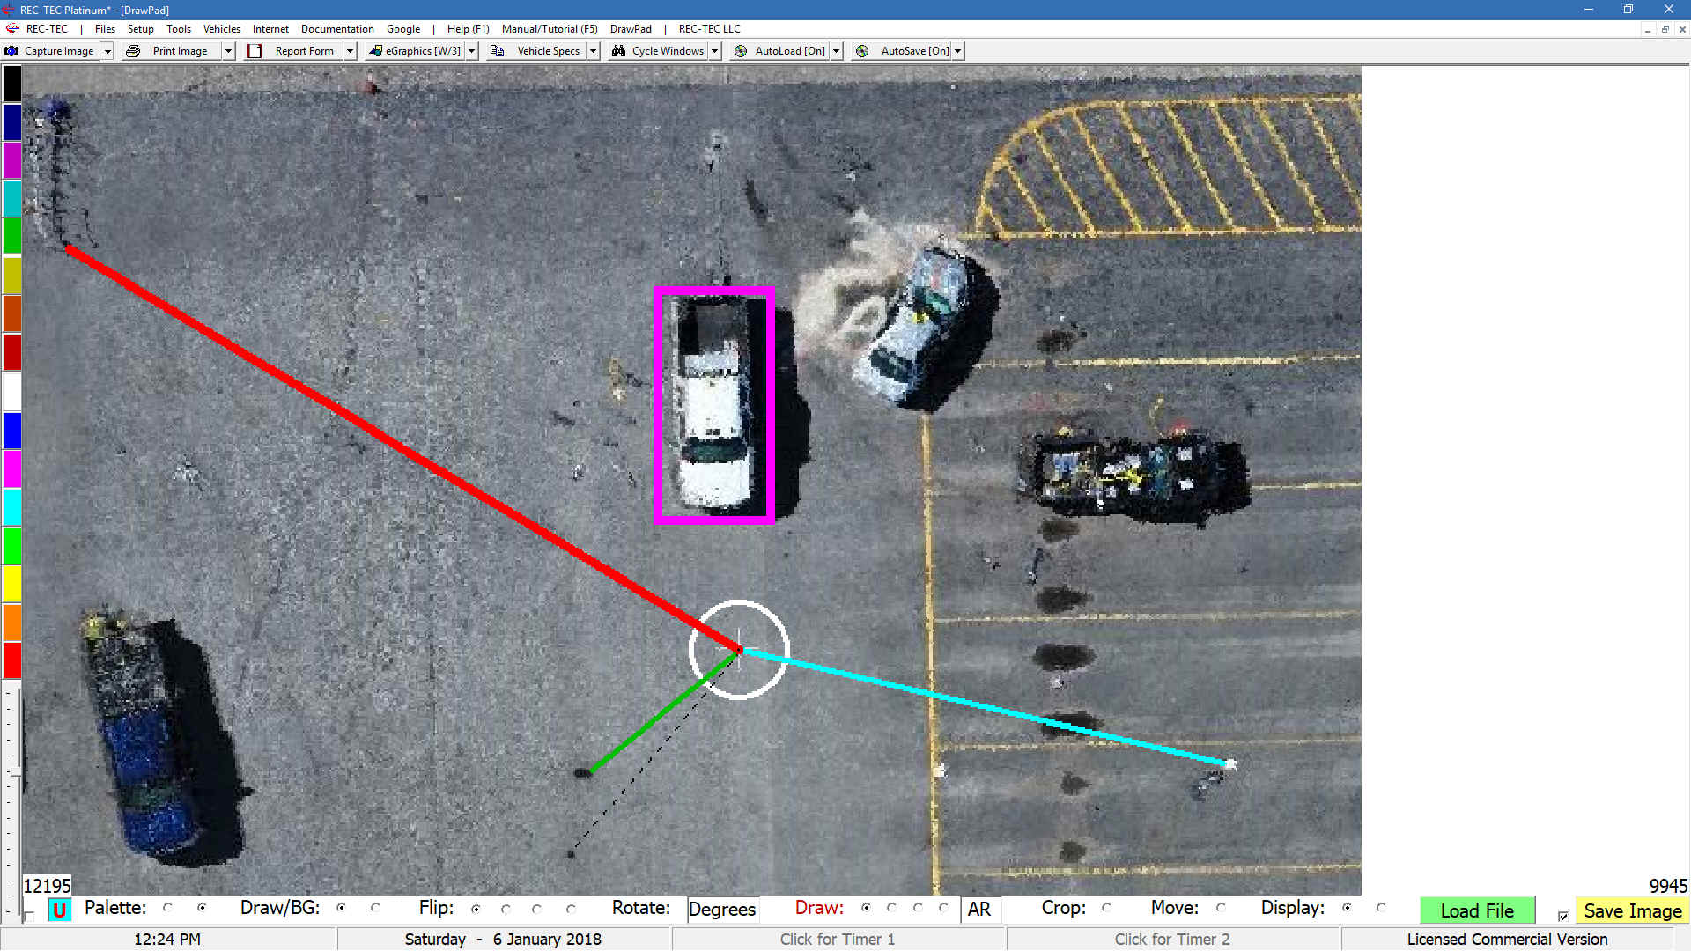This screenshot has height=951, width=1691.
Task: Open the Setup menu
Action: click(x=140, y=29)
